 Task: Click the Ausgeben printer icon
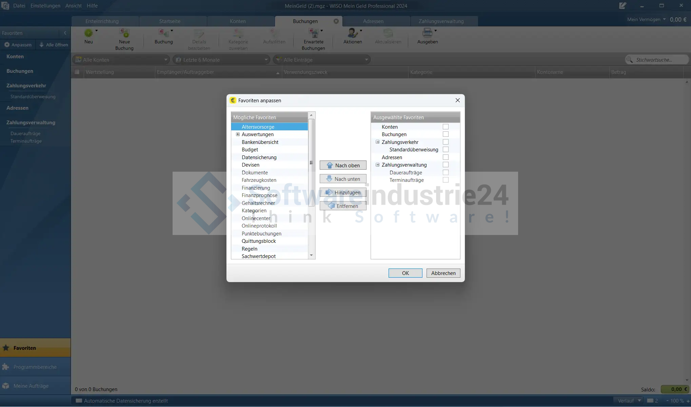tap(427, 33)
